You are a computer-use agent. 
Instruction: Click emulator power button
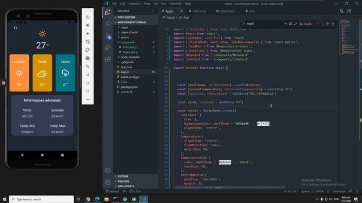click(x=88, y=17)
